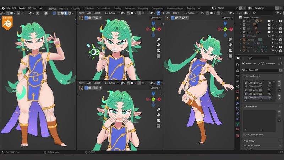This screenshot has width=284, height=160.
Task: Click red X axis on top-middle viewport gizmo
Action: [159, 29]
